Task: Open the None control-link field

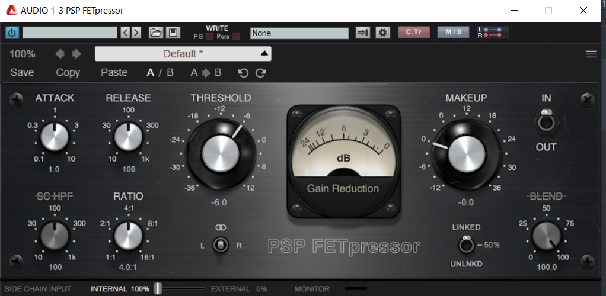Action: (x=299, y=33)
